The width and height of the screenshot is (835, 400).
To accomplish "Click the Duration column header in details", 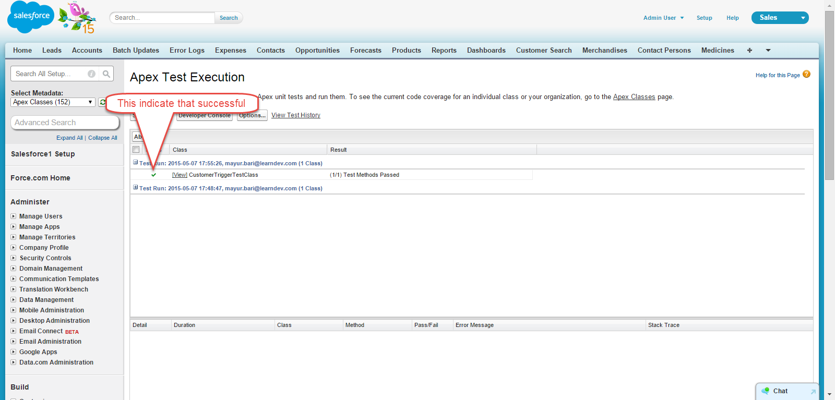I will coord(223,325).
